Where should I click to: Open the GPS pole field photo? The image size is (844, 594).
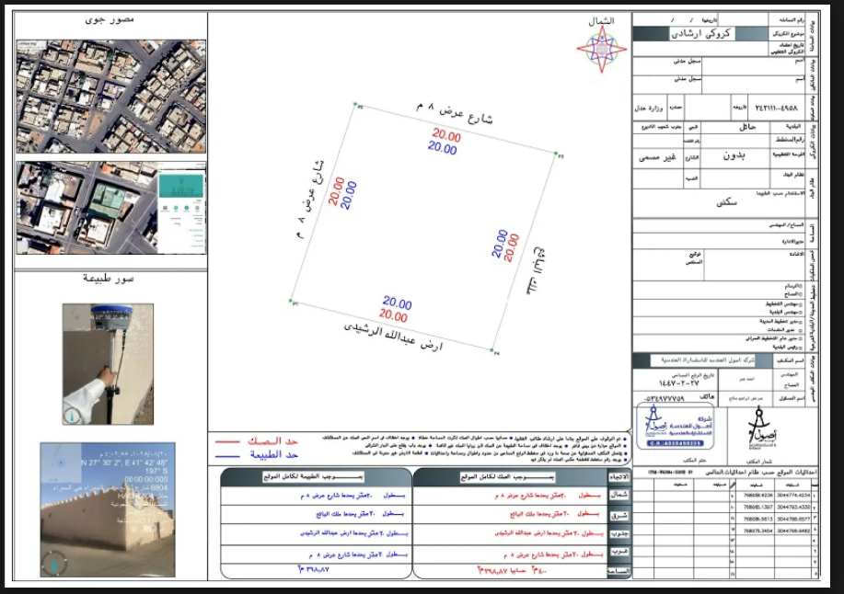pyautogui.click(x=108, y=364)
